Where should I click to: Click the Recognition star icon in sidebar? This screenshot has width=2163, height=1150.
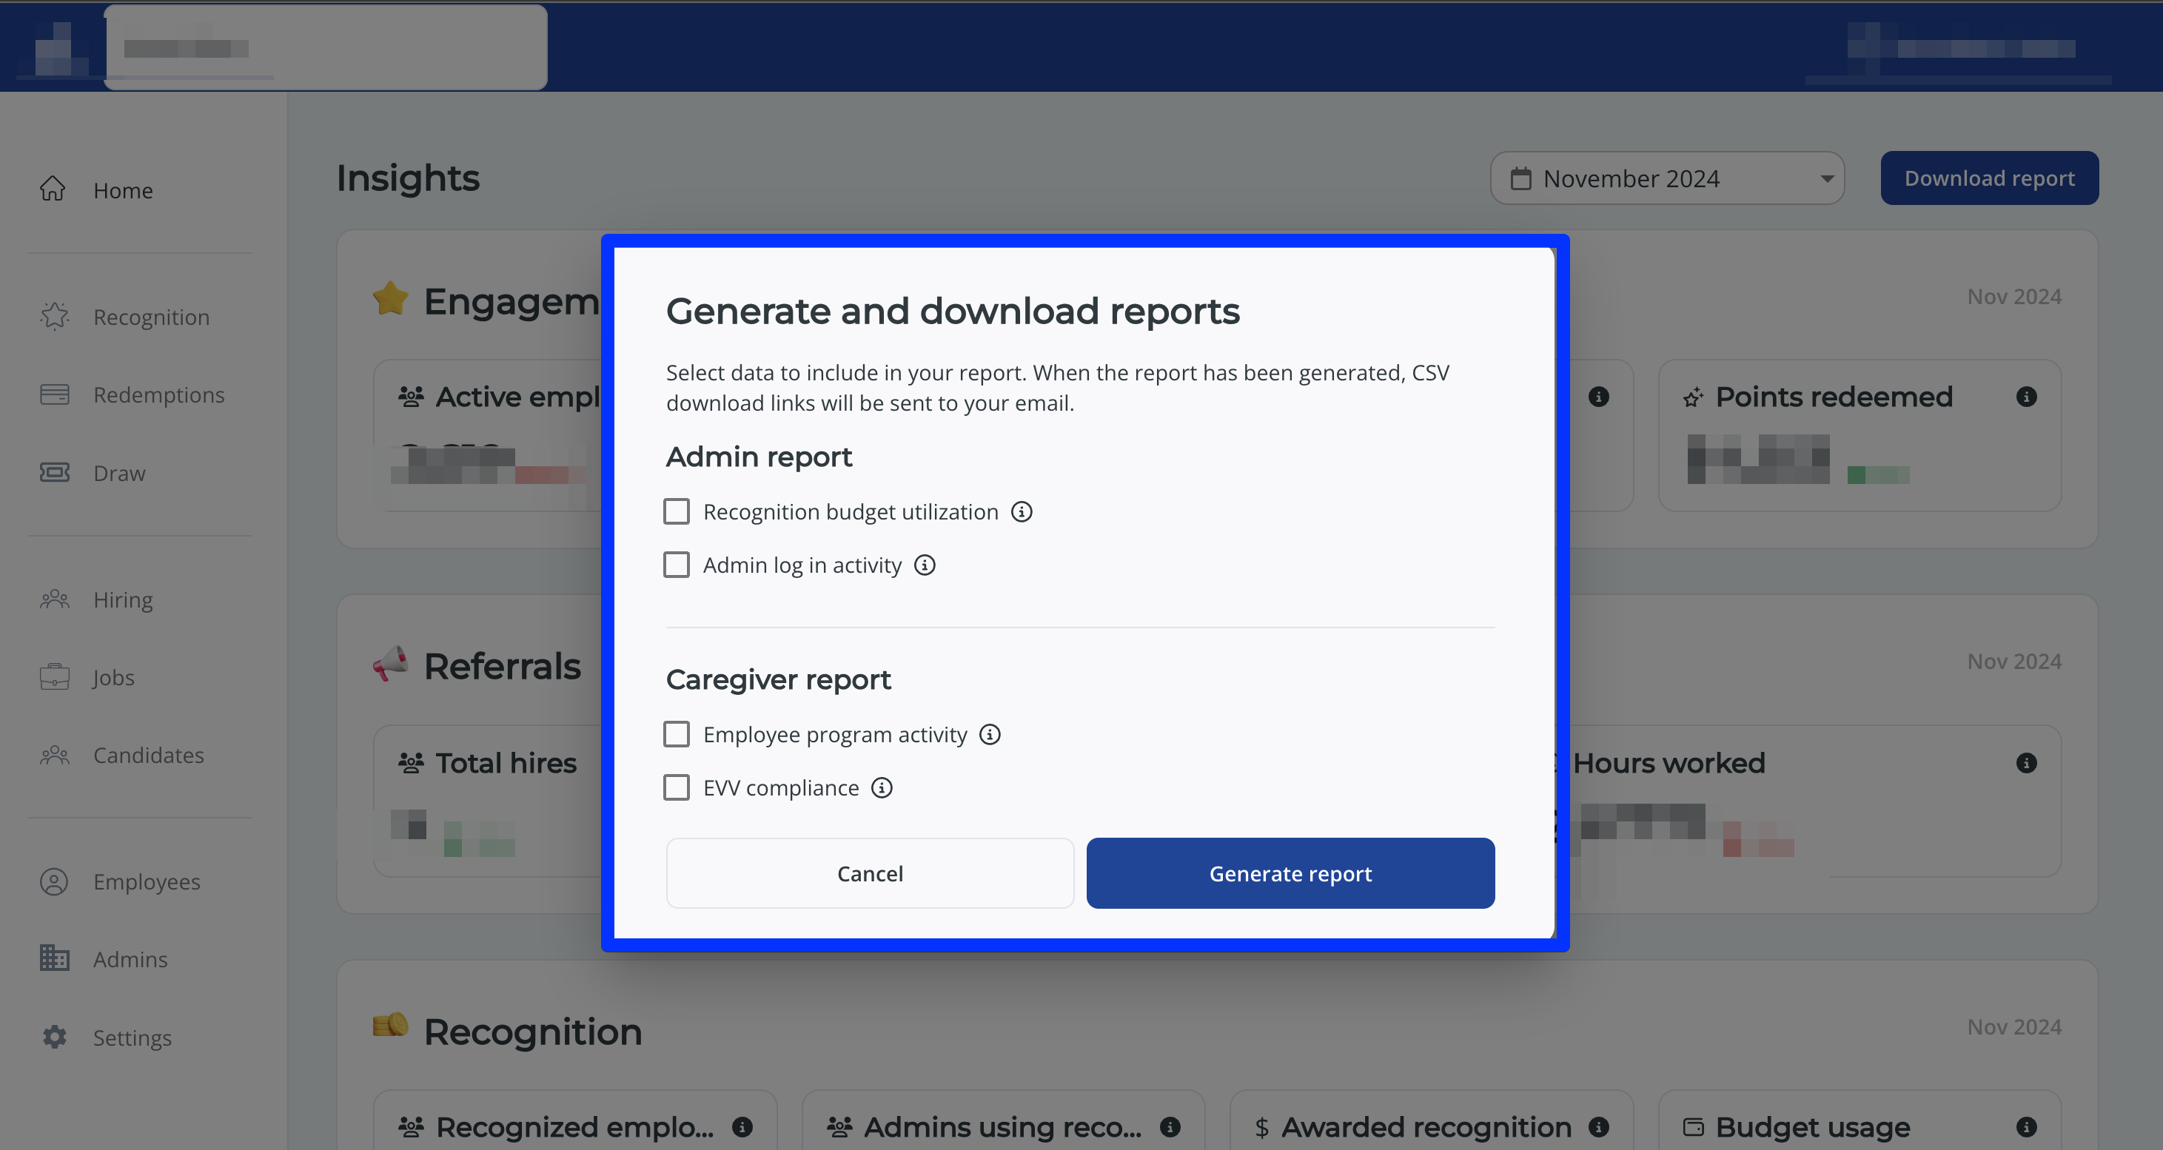pyautogui.click(x=55, y=317)
